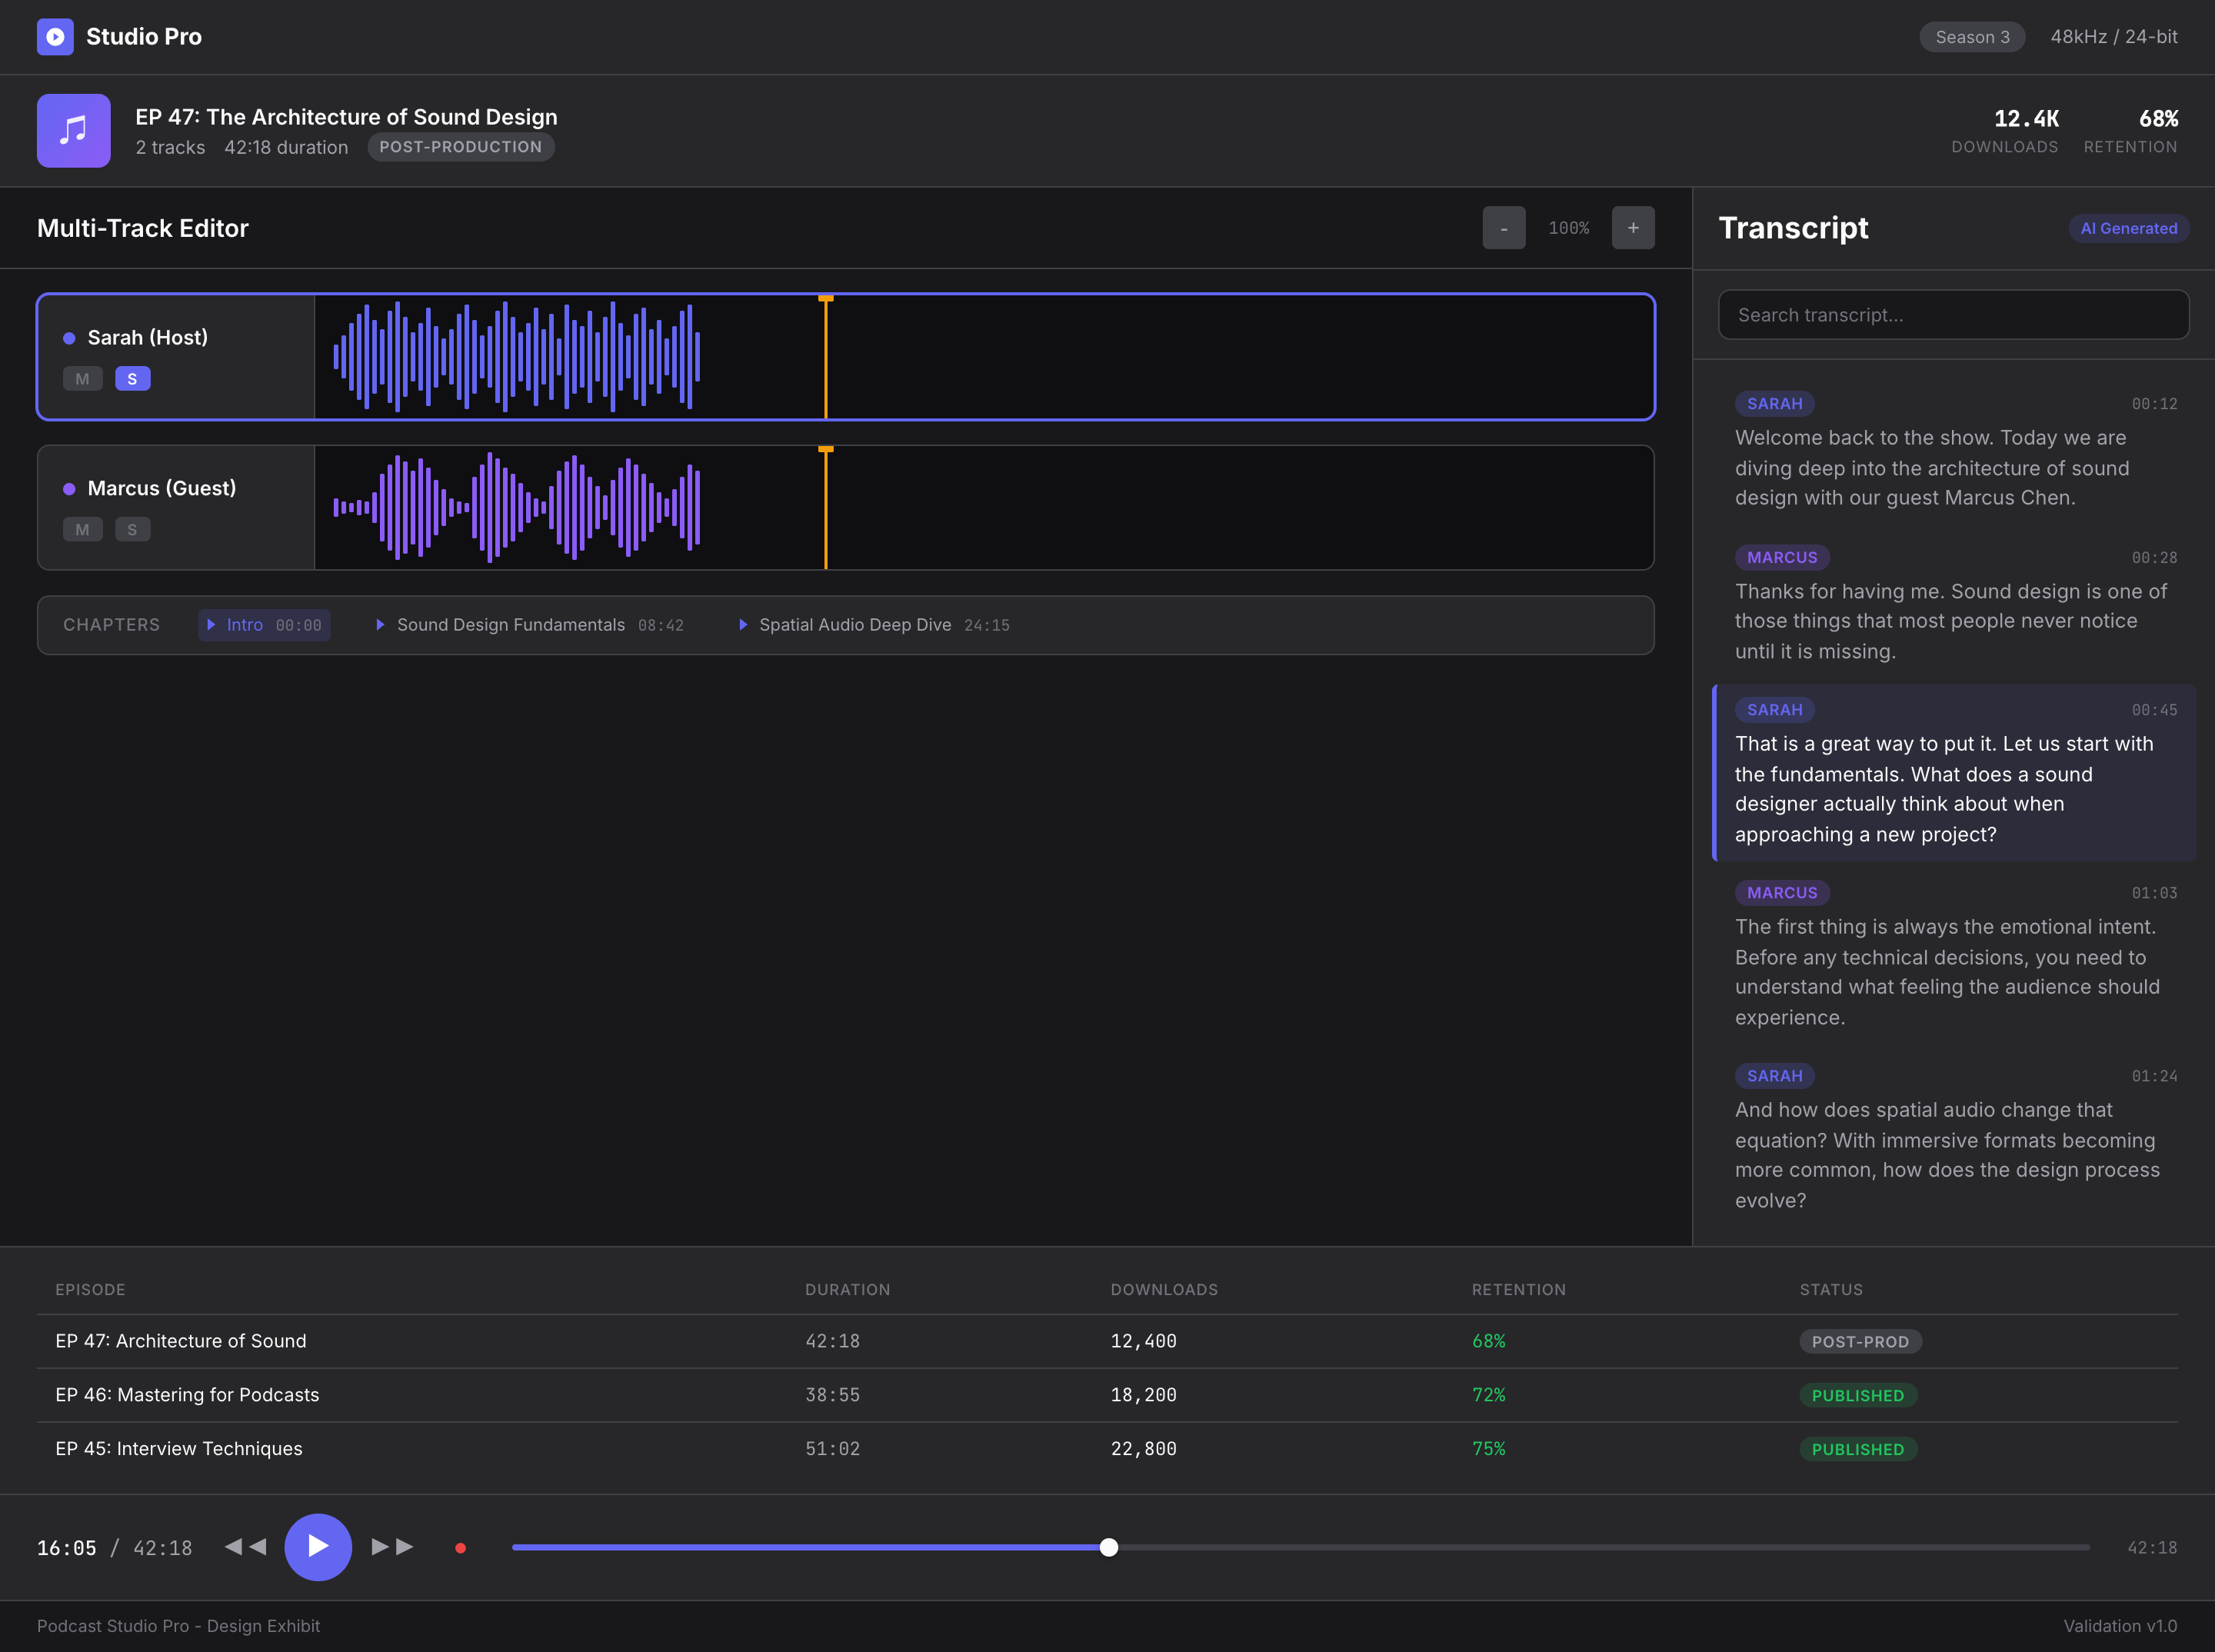The height and width of the screenshot is (1652, 2215).
Task: Mute the Marcus (Guest) track
Action: (x=83, y=529)
